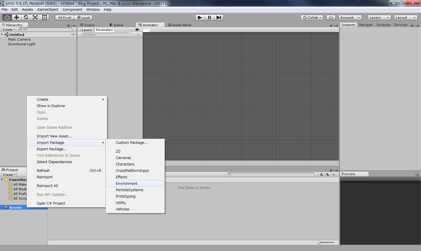
Task: Click the Search by Type icon
Action: 321,175
